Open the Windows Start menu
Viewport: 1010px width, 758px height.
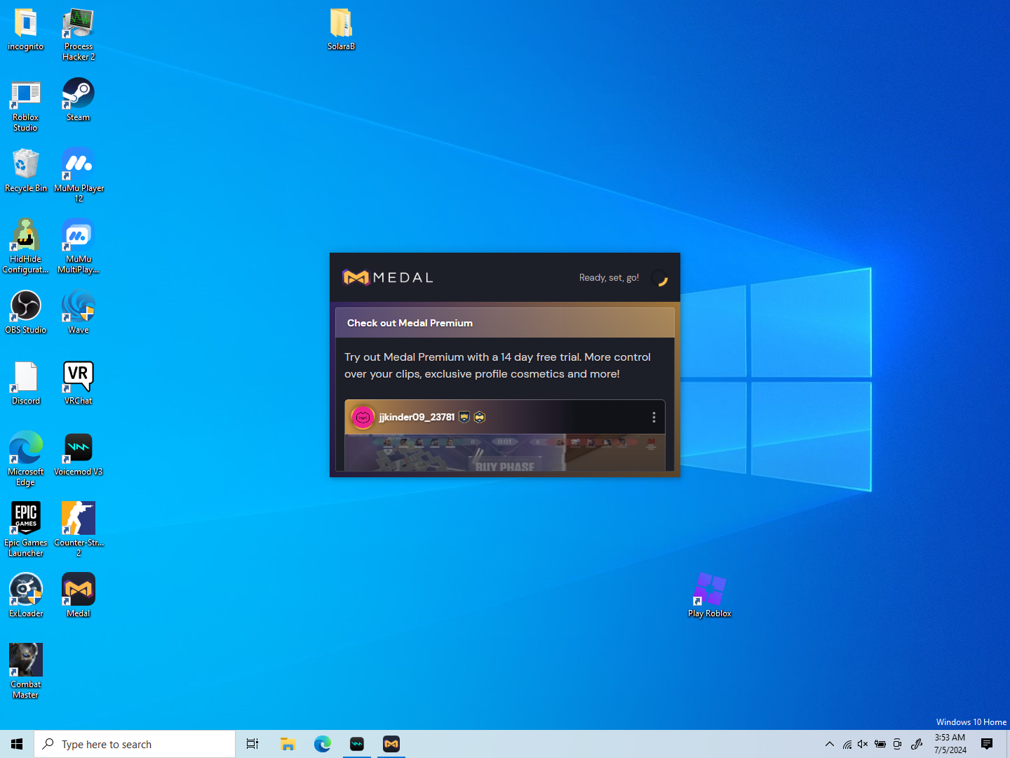pos(17,744)
